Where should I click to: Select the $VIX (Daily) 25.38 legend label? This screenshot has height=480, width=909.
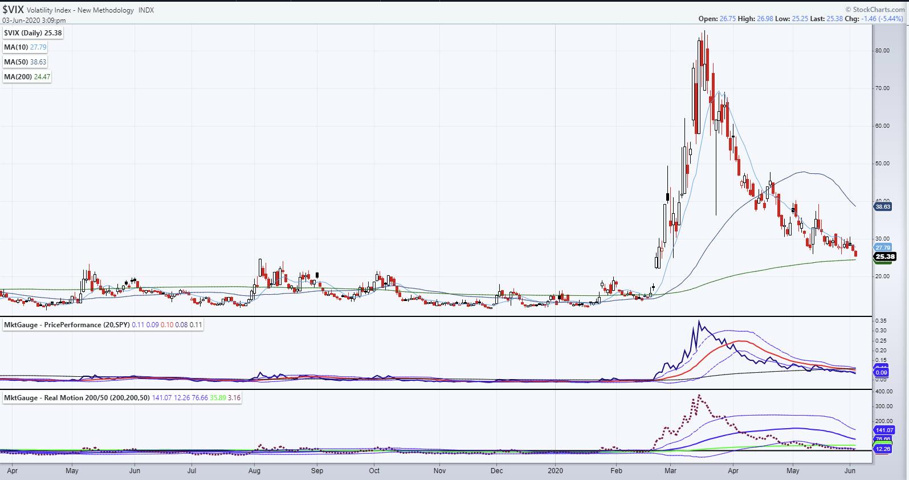(32, 33)
